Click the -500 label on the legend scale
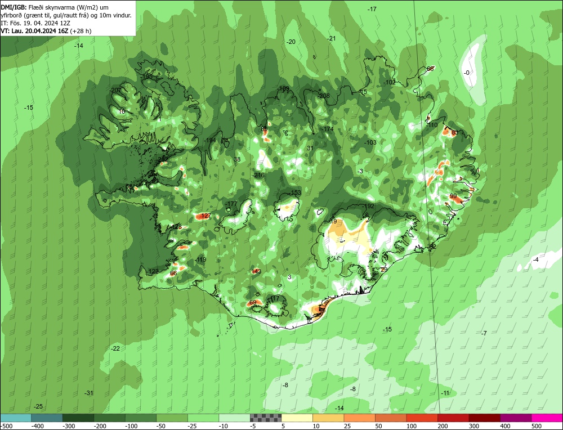Viewport: 563px width, 430px height. point(7,426)
